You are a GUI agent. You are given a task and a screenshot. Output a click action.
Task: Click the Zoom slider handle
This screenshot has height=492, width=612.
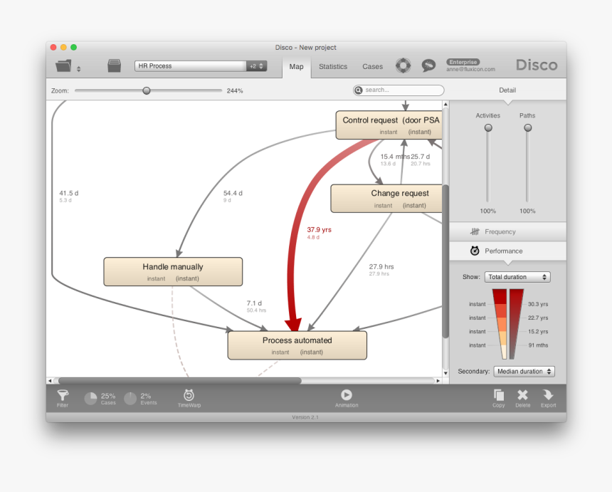pos(147,90)
